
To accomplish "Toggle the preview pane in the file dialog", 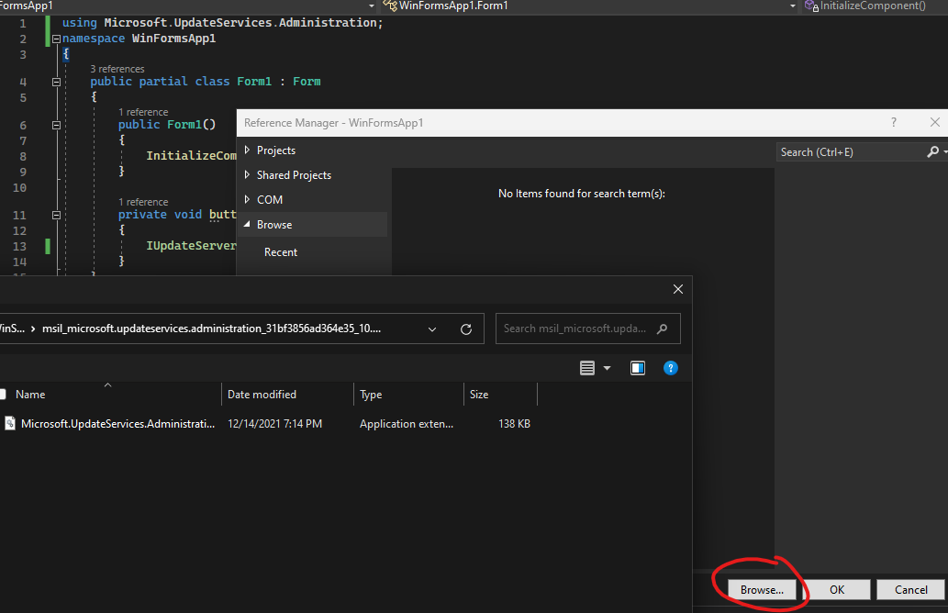I will (638, 368).
